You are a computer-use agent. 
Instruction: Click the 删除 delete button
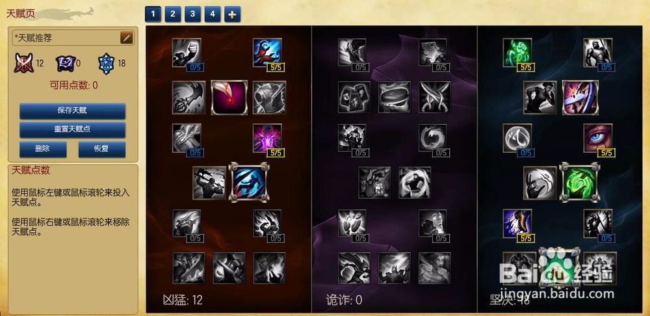click(43, 149)
